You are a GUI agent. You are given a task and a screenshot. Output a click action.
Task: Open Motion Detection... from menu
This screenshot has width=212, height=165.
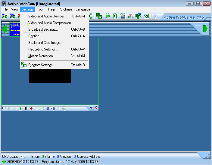pyautogui.click(x=55, y=56)
